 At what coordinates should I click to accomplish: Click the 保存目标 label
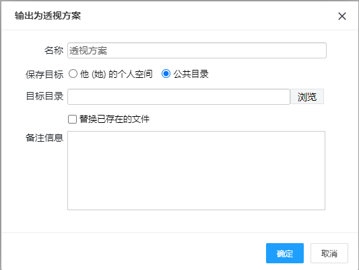pyautogui.click(x=44, y=75)
